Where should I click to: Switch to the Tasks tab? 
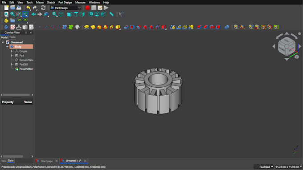12,37
